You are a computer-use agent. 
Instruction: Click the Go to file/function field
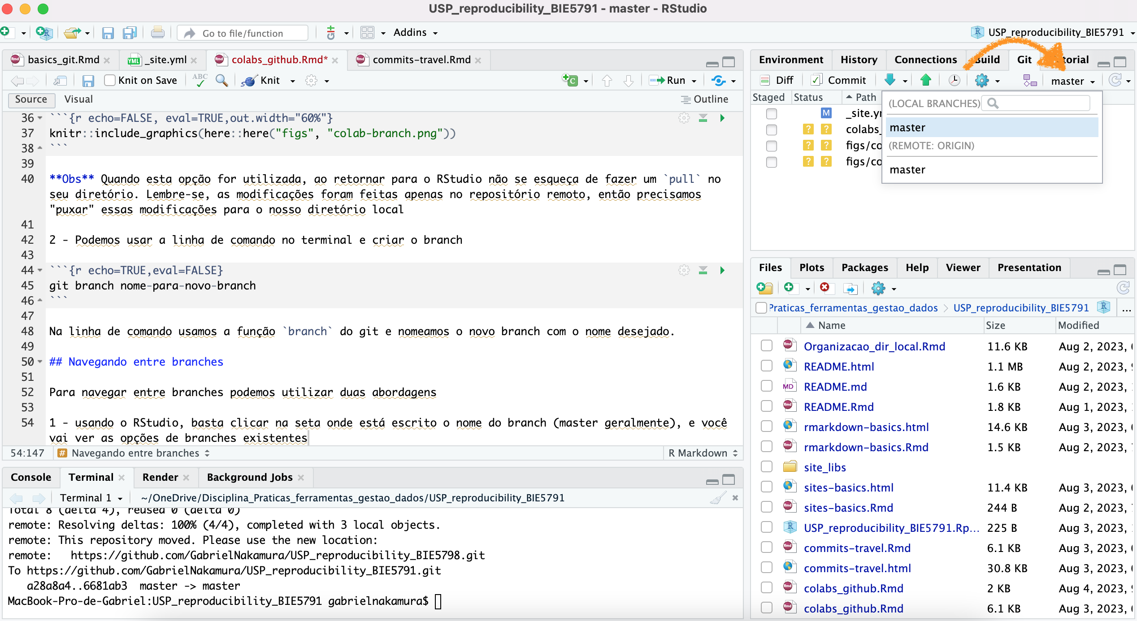(x=243, y=33)
